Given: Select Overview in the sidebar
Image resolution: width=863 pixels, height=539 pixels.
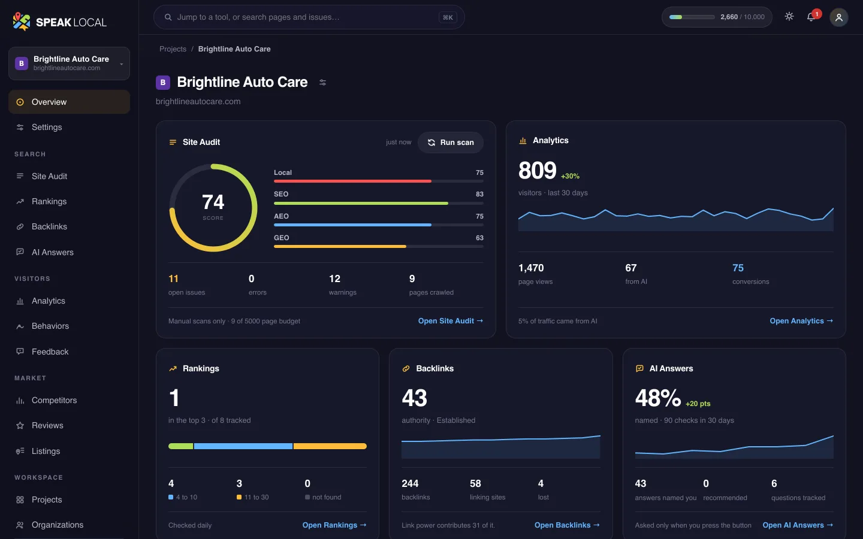Looking at the screenshot, I should point(69,102).
